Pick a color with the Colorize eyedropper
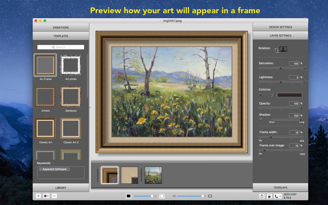 click(x=272, y=95)
